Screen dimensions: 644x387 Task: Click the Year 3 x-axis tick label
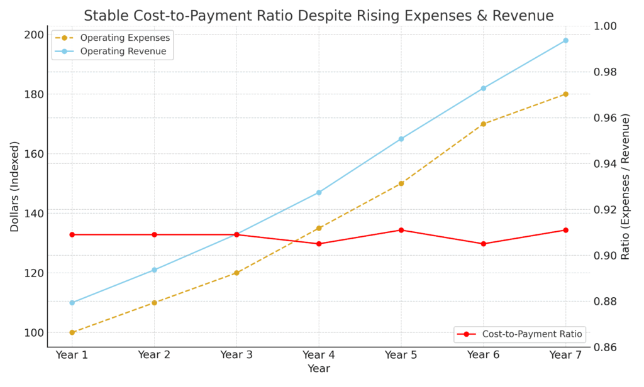tap(236, 355)
